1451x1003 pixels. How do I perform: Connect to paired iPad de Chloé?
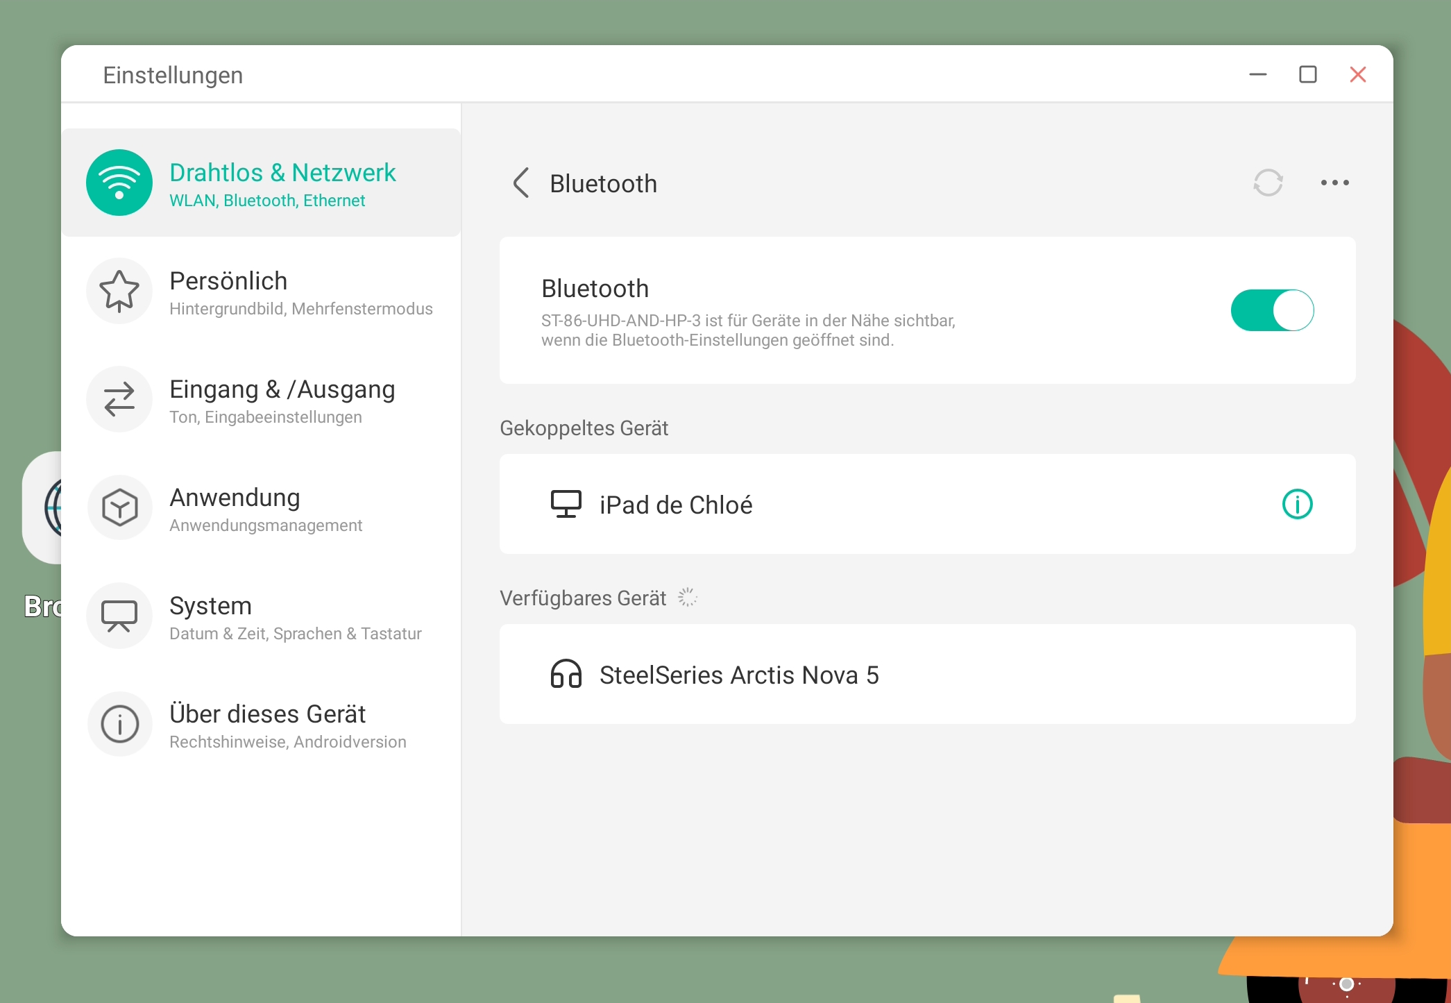927,504
